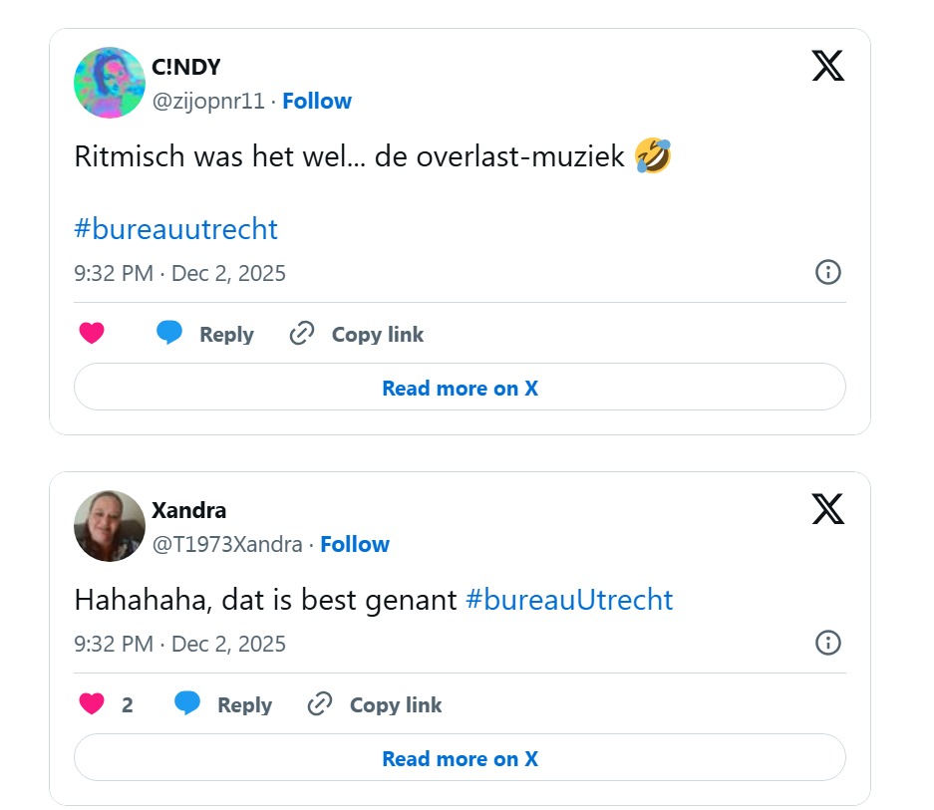Read more on X under Xandra's tweet
Screen dimensions: 934x810
(460, 758)
